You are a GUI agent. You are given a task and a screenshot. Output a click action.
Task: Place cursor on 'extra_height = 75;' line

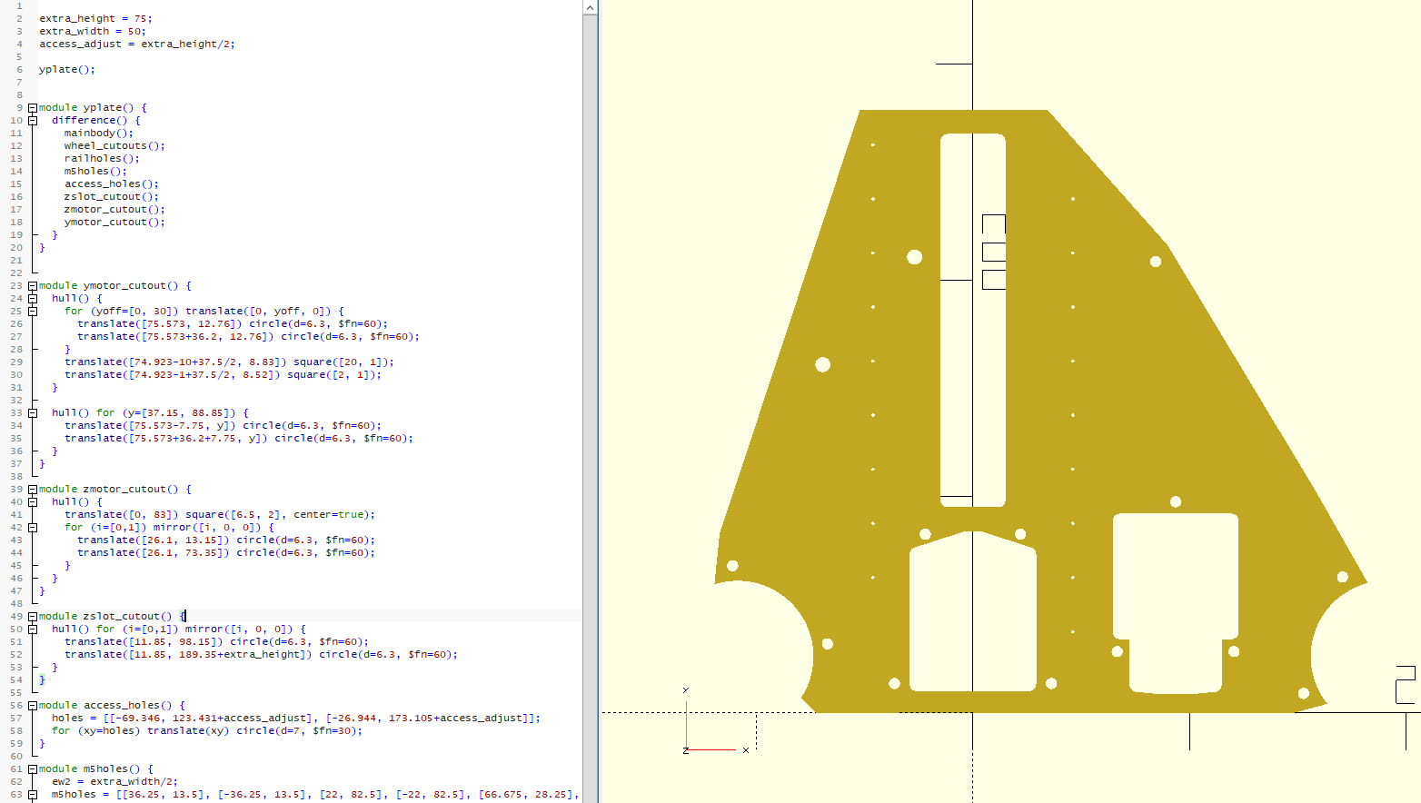pyautogui.click(x=95, y=18)
